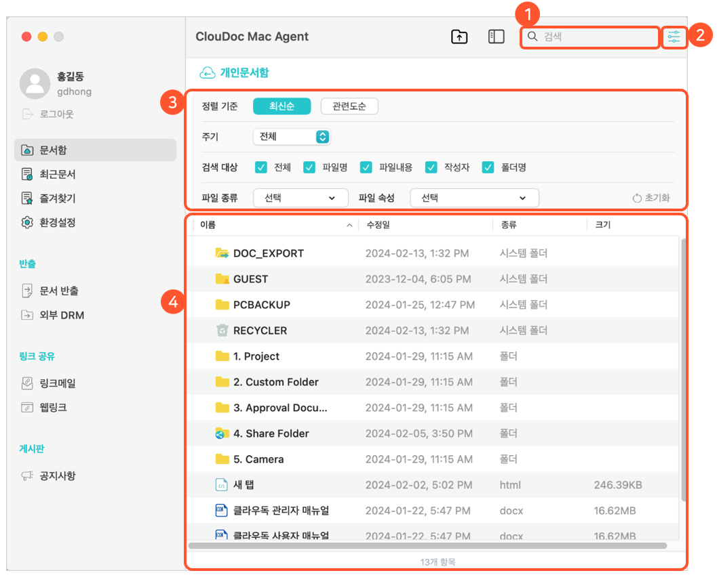Screen dimensions: 717x575
Task: Click the 홍길동 user avatar
Action: pyautogui.click(x=35, y=83)
